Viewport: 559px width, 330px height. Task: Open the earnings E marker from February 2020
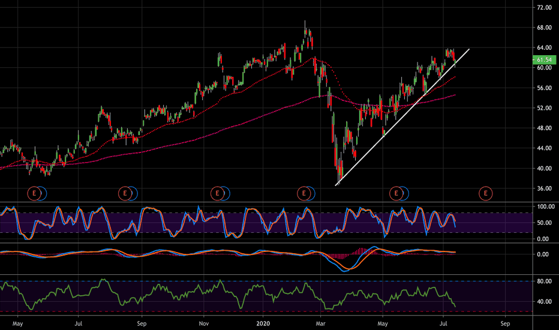(x=303, y=194)
